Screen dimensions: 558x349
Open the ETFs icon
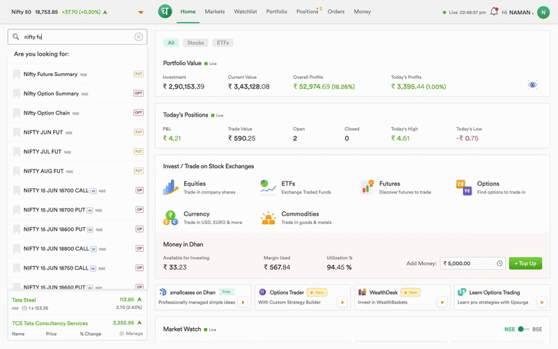pos(269,187)
